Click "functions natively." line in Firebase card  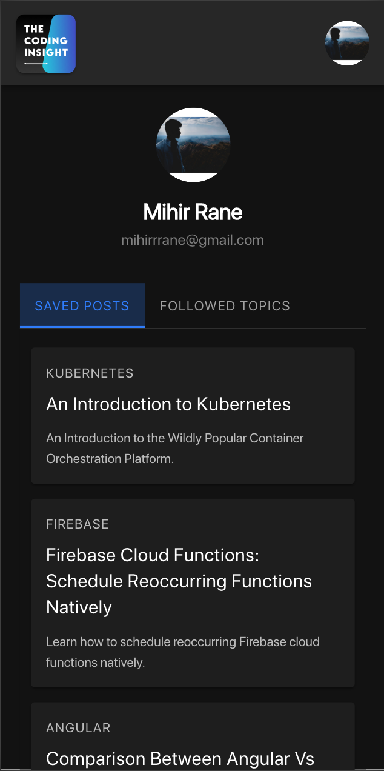(96, 663)
